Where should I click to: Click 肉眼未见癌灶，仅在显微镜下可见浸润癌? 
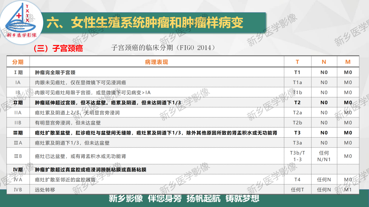(x=80, y=82)
